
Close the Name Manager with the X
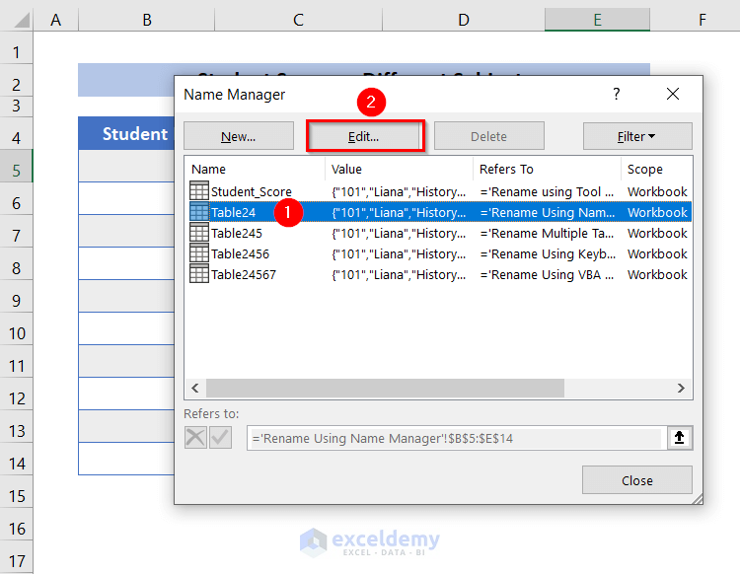point(673,94)
